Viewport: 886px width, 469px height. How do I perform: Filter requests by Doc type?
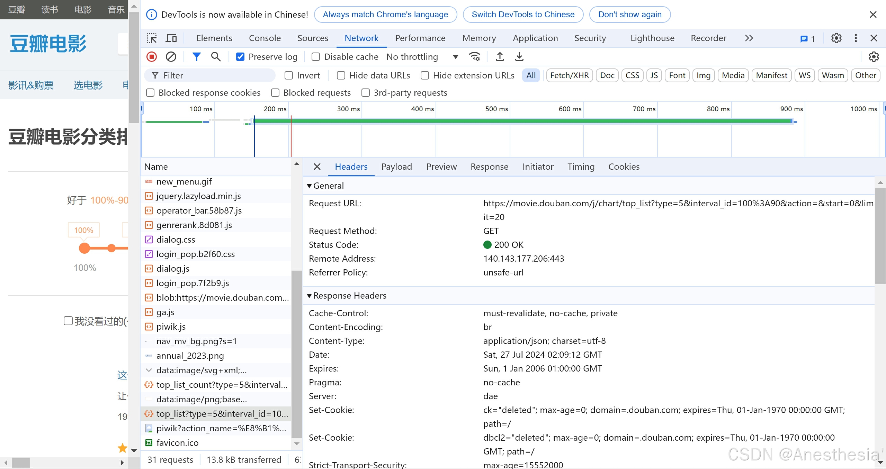[607, 75]
